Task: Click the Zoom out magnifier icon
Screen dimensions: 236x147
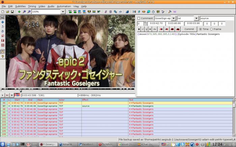Action: (29, 12)
